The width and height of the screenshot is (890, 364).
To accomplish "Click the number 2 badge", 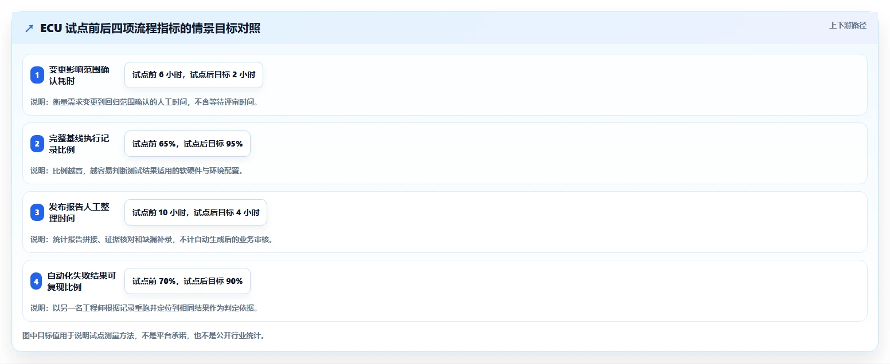I will point(37,144).
